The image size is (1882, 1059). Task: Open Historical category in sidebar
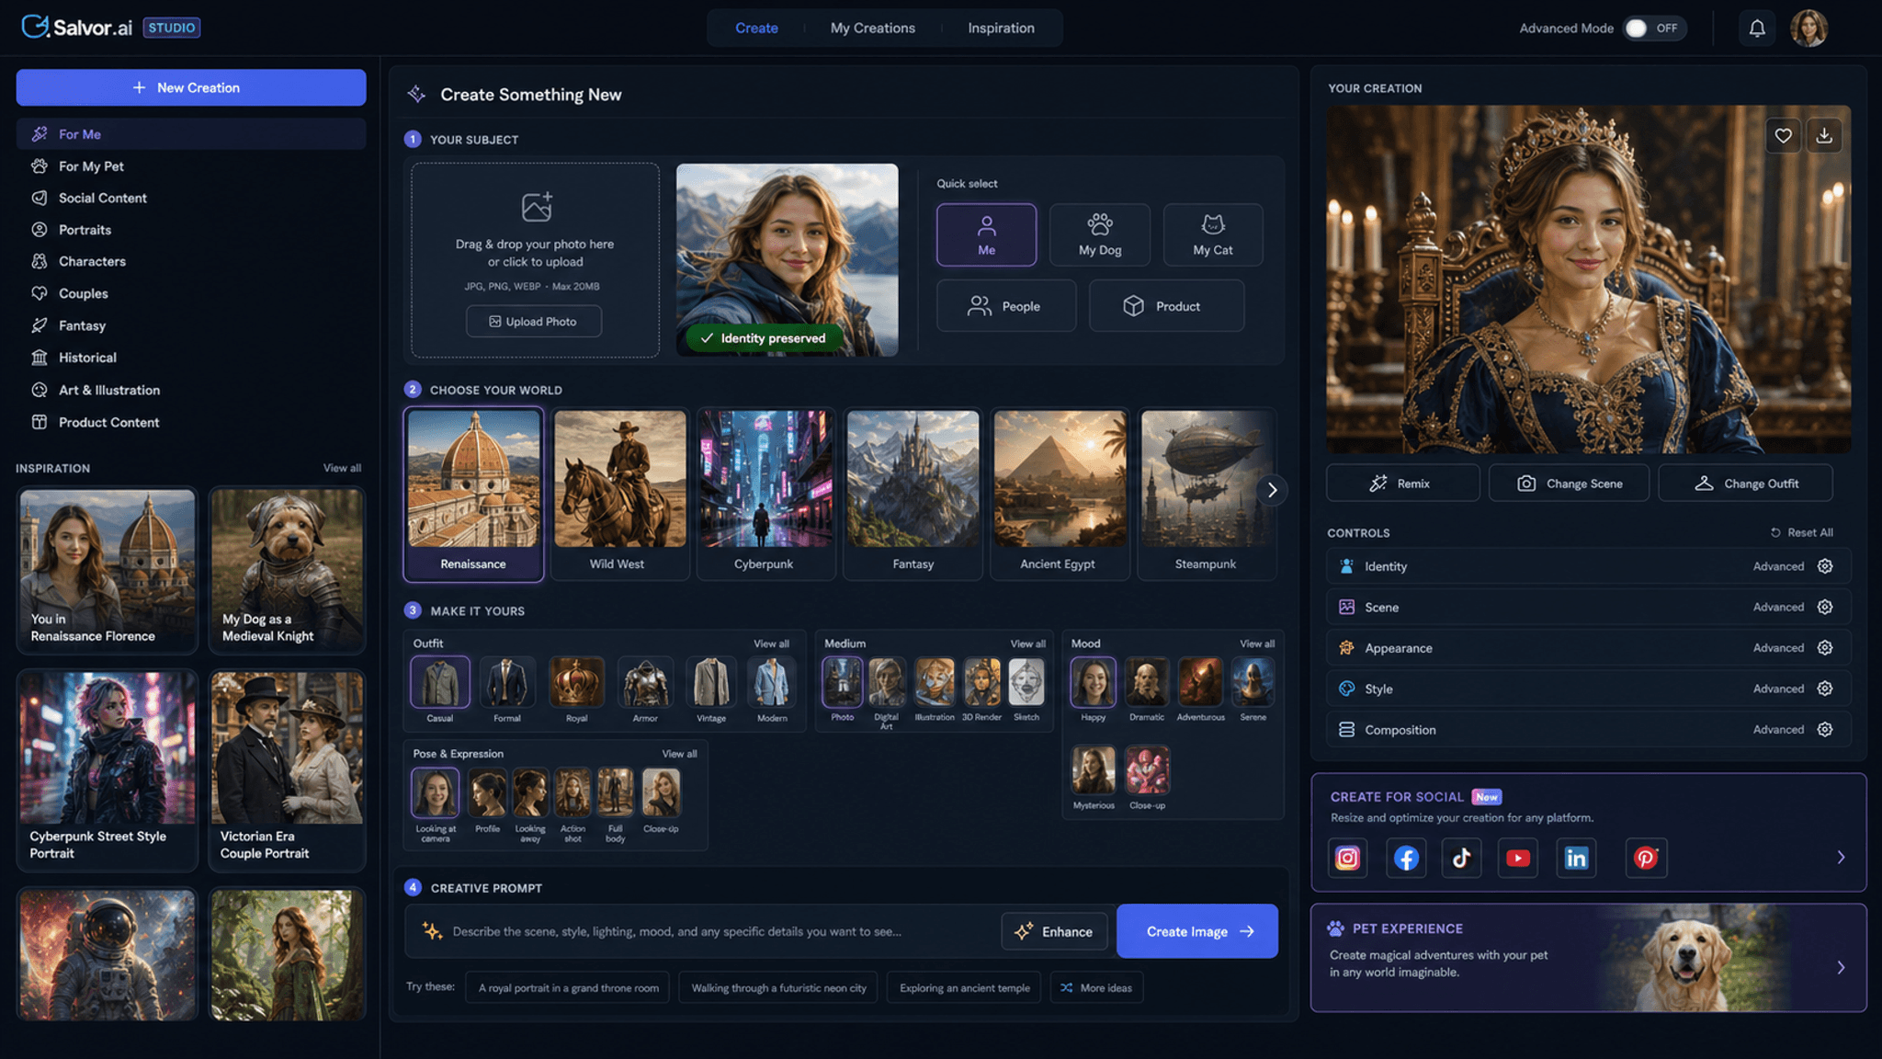pos(191,358)
